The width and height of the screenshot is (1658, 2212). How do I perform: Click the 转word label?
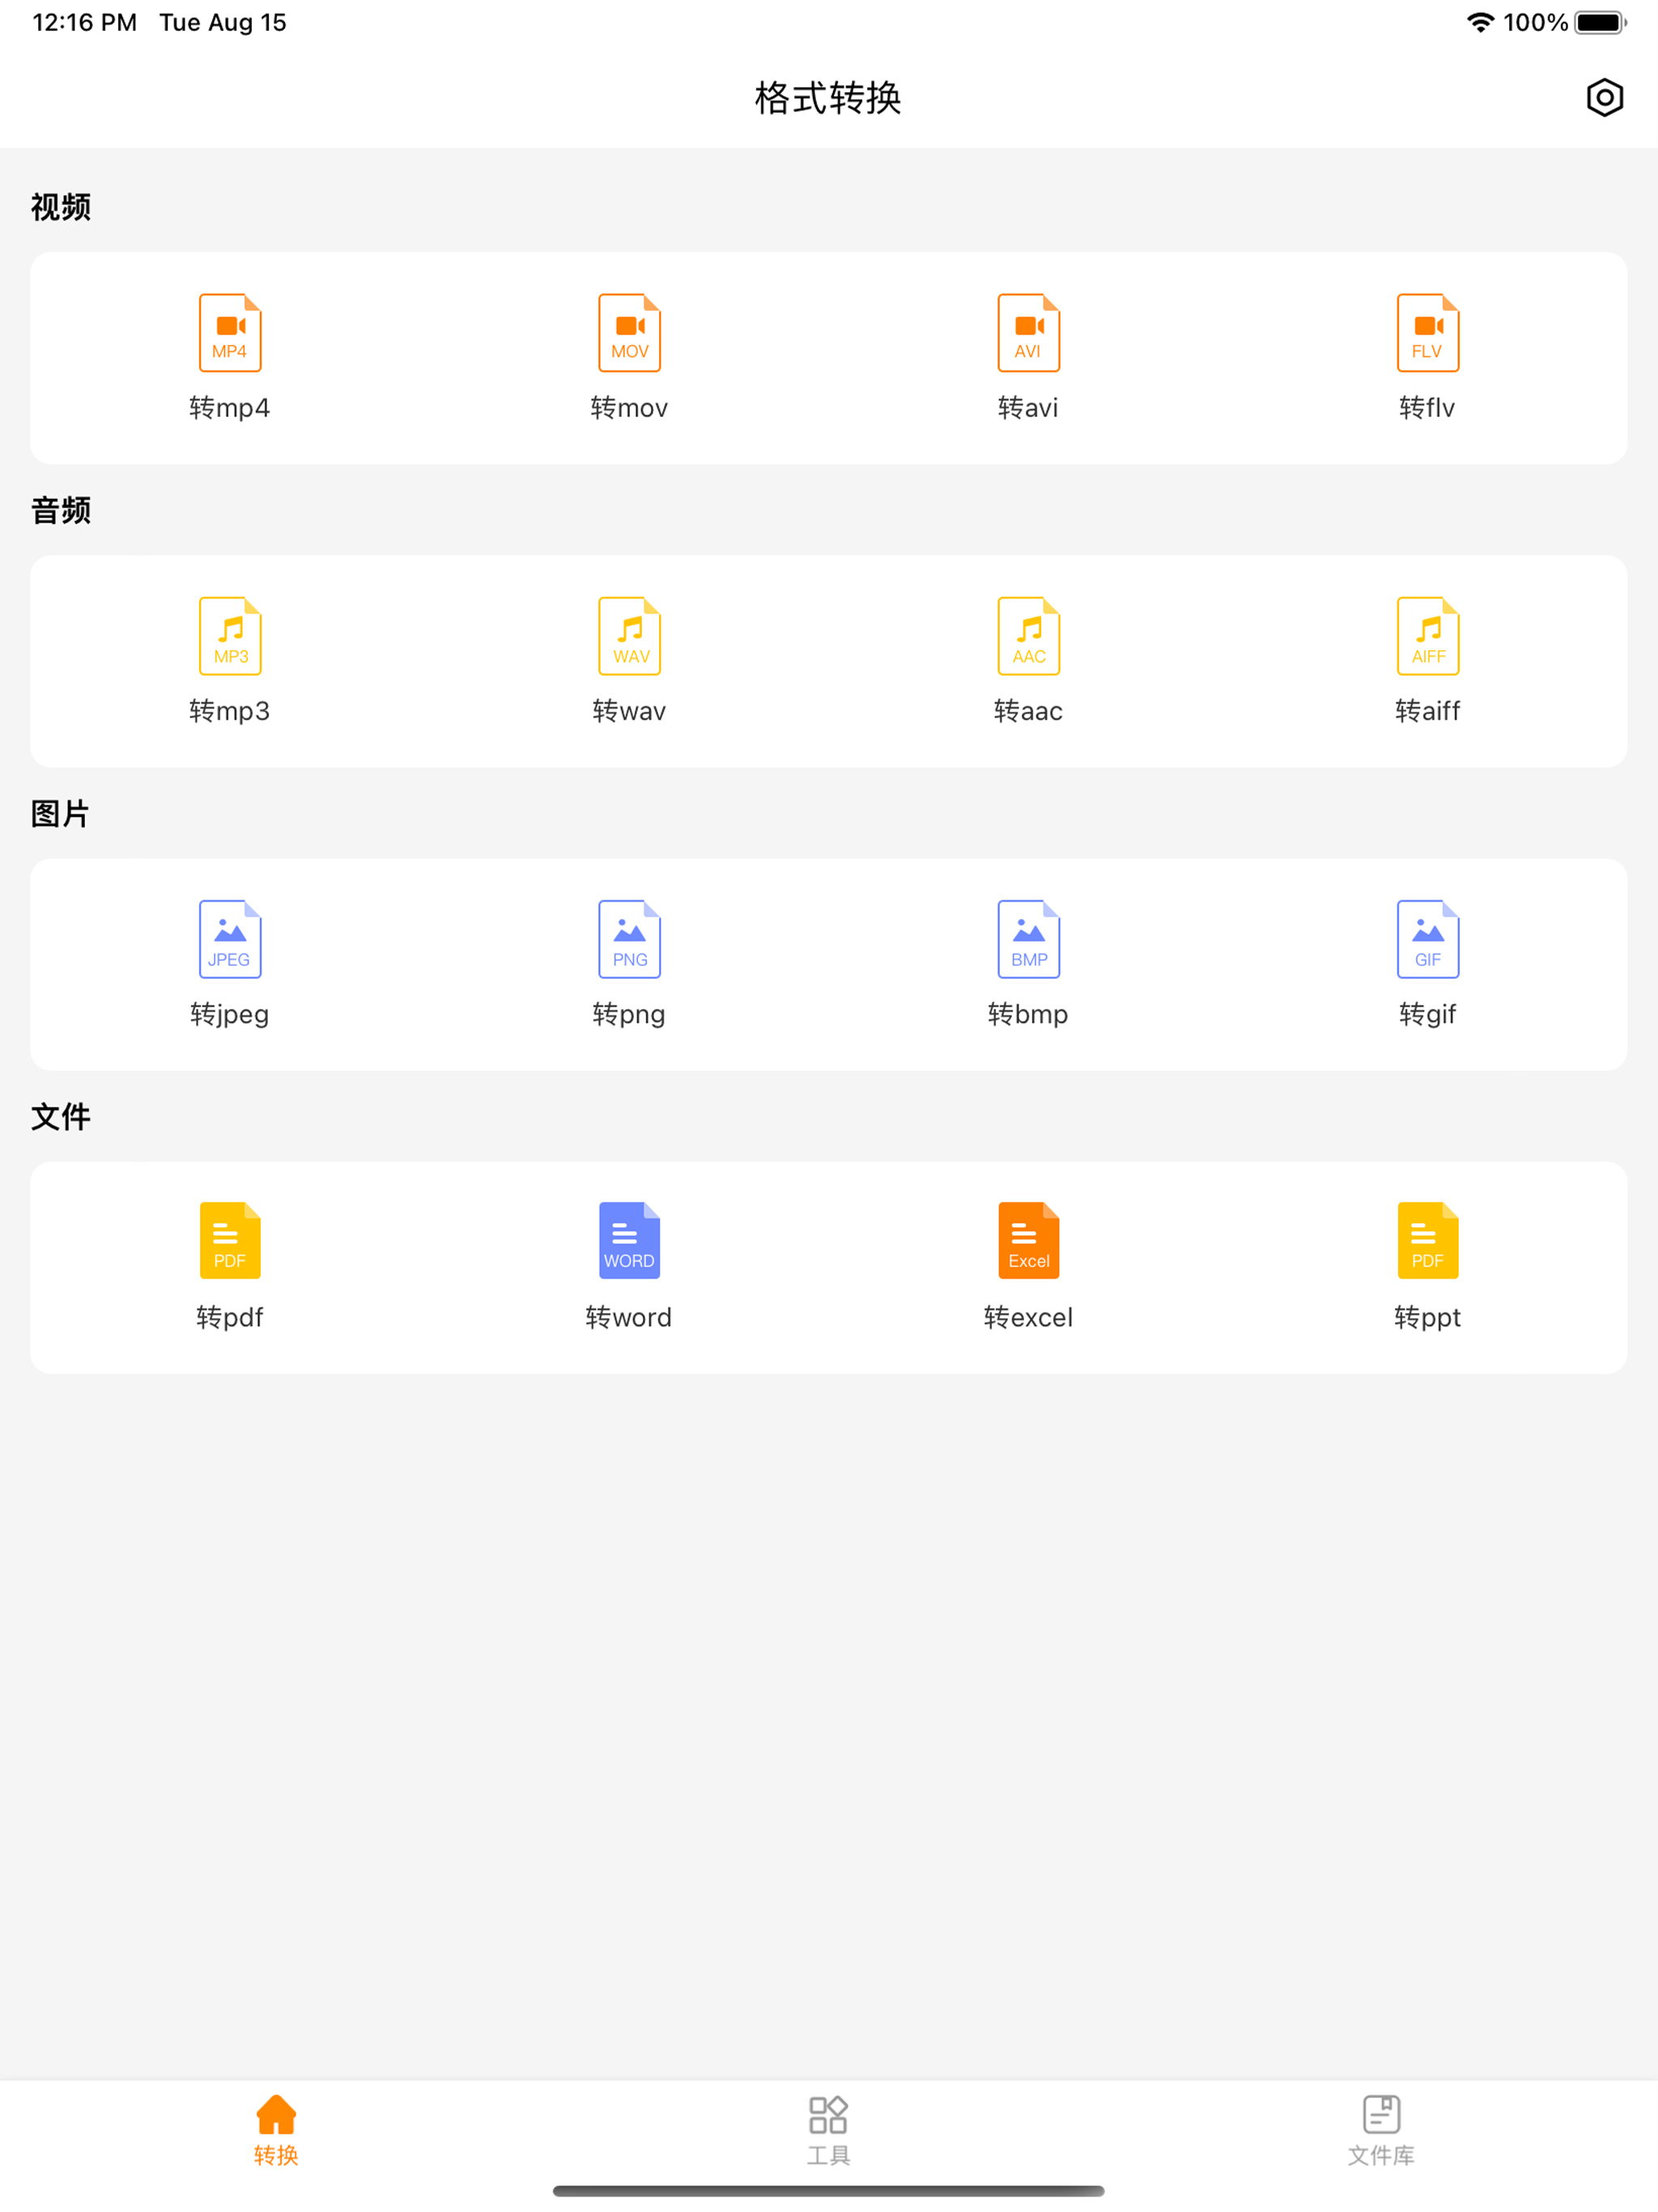(x=629, y=1317)
